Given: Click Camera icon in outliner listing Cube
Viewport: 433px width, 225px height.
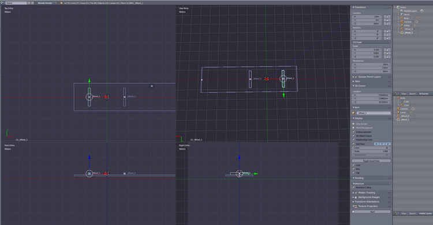Looking at the screenshot, I should 398,109.
